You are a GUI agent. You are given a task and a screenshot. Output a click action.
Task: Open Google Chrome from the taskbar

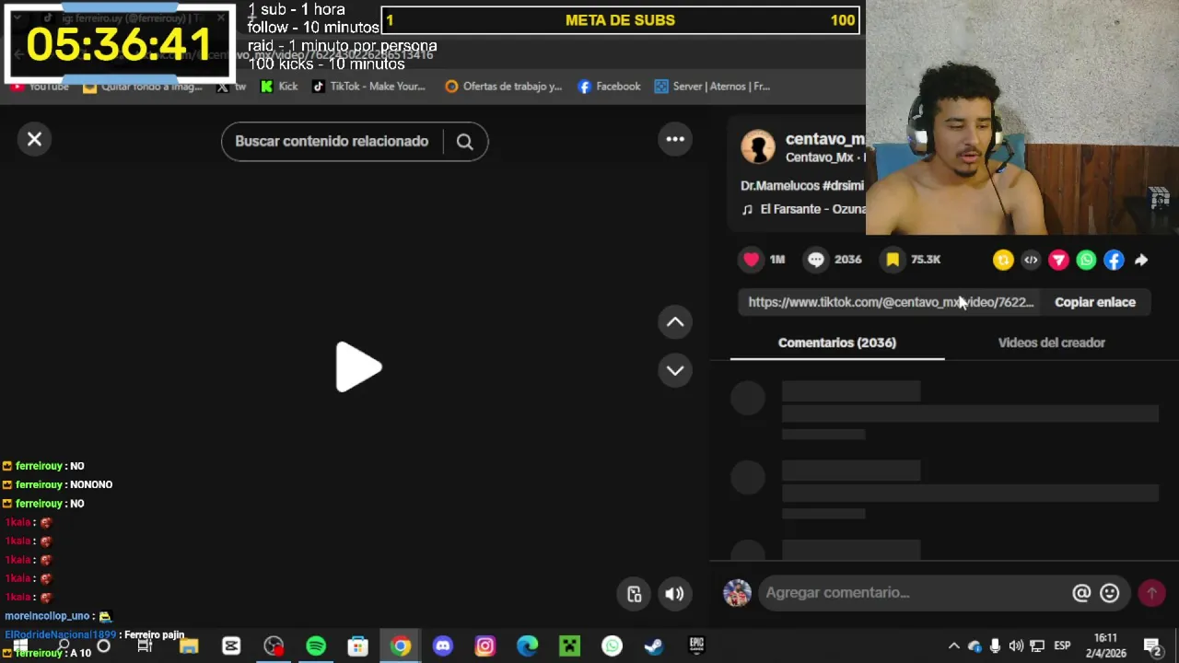pyautogui.click(x=401, y=646)
